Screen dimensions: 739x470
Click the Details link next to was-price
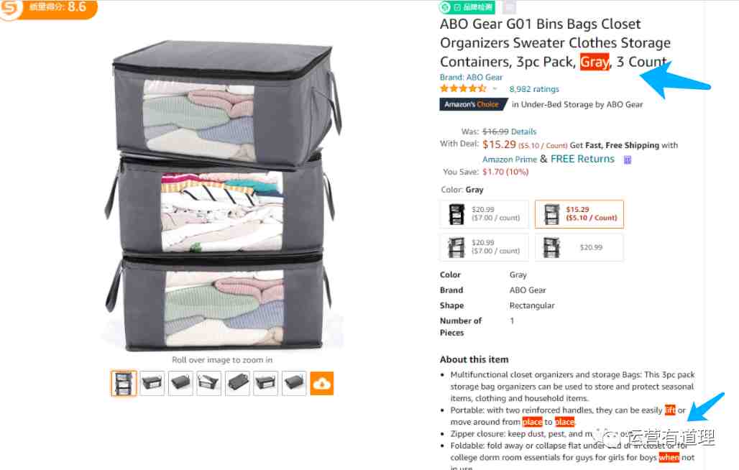523,132
